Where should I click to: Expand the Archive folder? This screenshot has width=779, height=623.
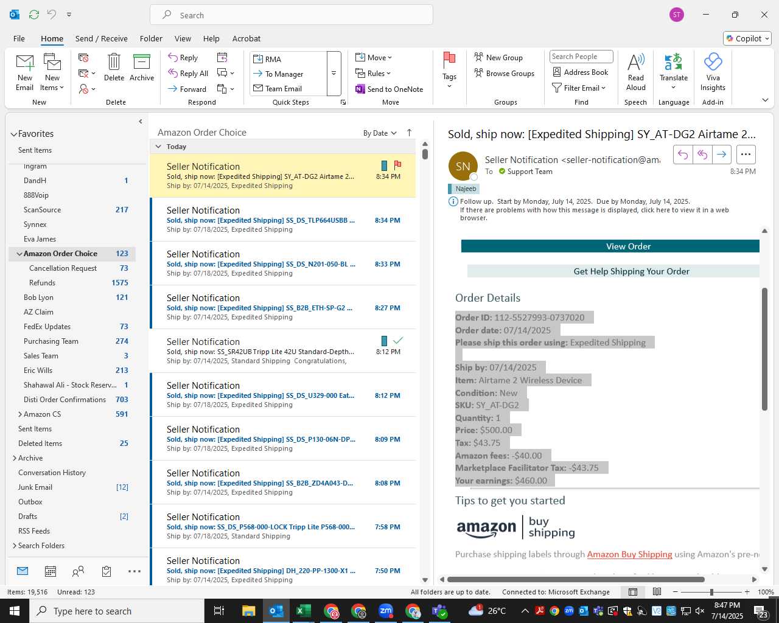15,458
